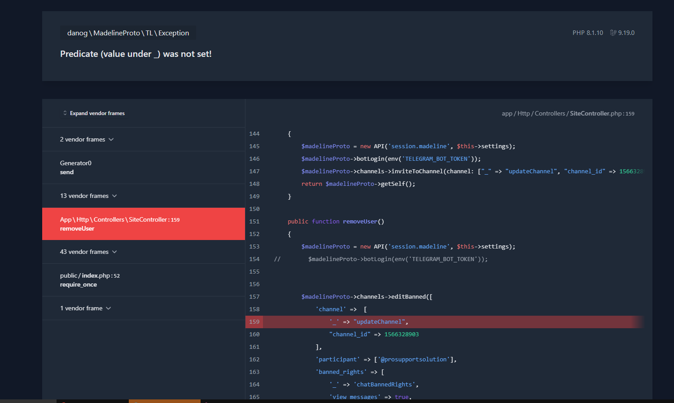Select the orange tab at the bottom edge

click(x=164, y=401)
